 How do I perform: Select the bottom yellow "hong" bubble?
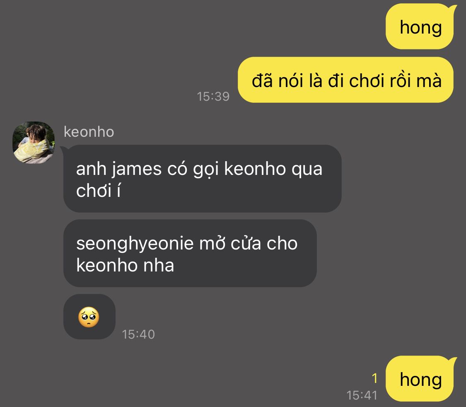pos(420,379)
